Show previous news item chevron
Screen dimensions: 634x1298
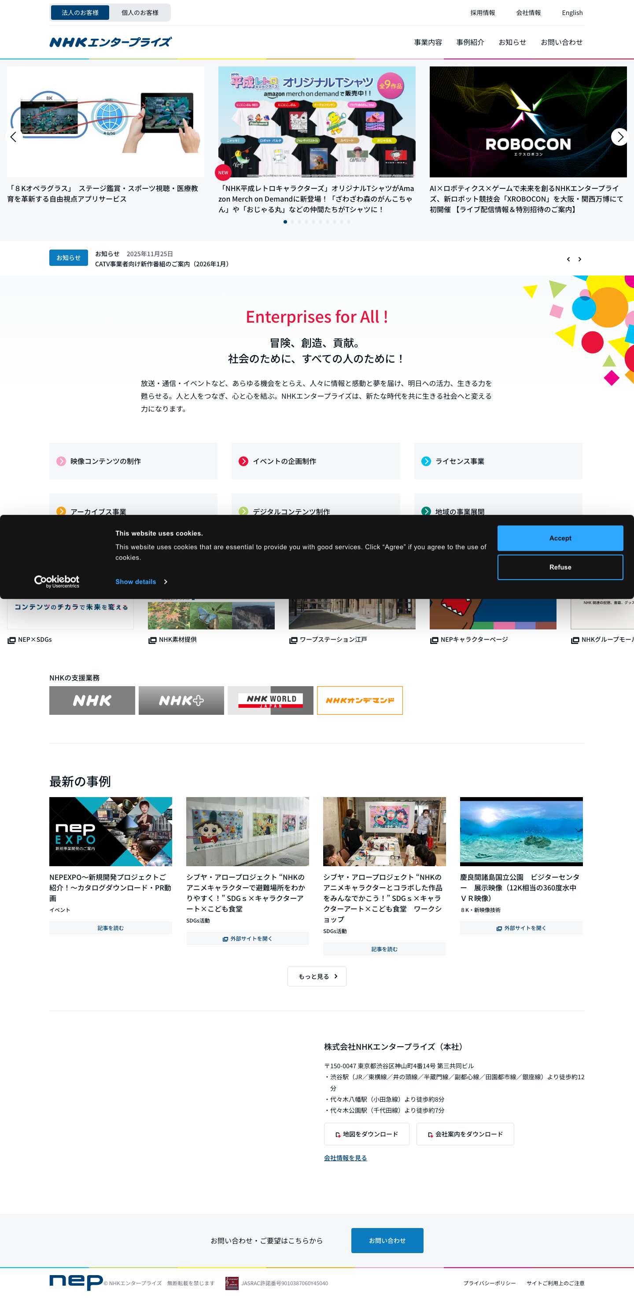pyautogui.click(x=568, y=259)
